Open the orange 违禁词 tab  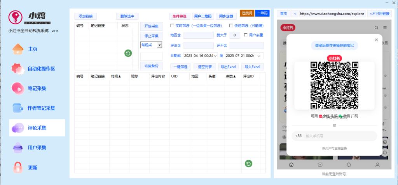click(x=247, y=13)
